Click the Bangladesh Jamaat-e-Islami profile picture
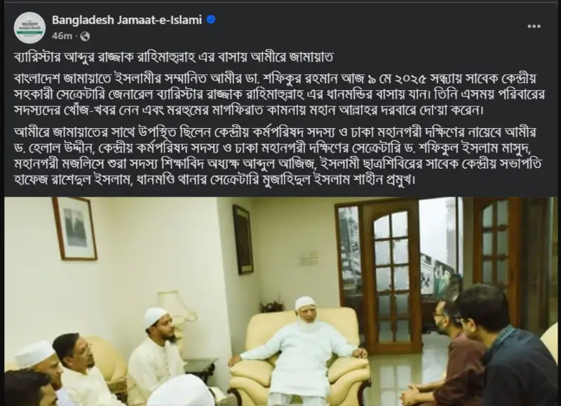Image resolution: width=561 pixels, height=406 pixels. 29,28
